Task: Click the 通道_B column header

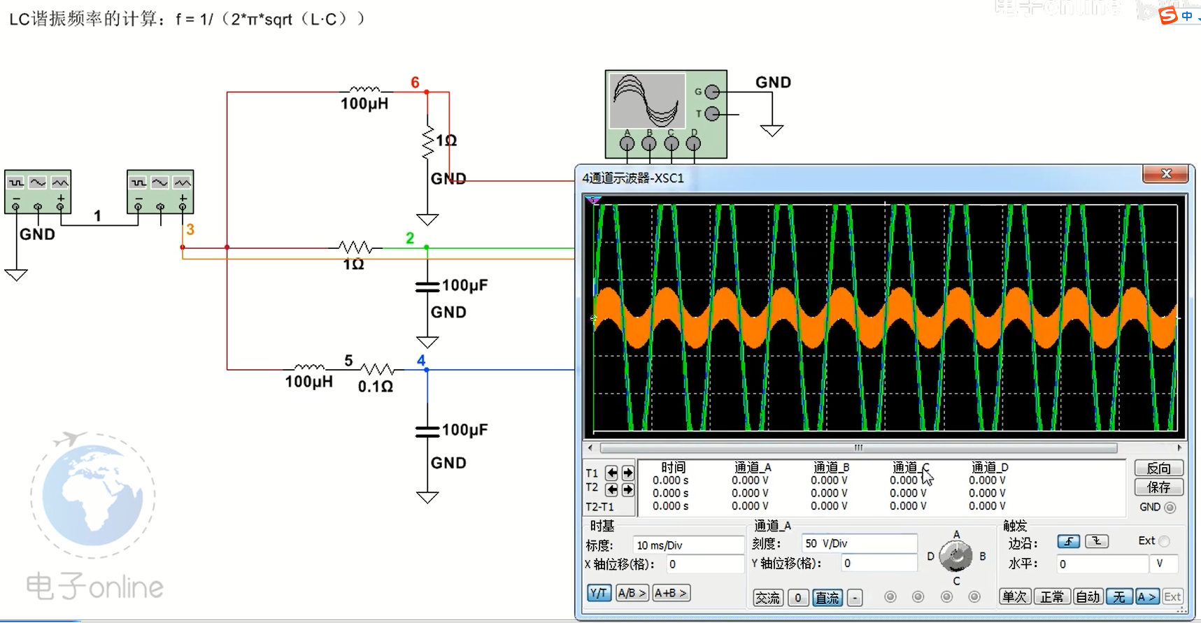Action: 831,467
